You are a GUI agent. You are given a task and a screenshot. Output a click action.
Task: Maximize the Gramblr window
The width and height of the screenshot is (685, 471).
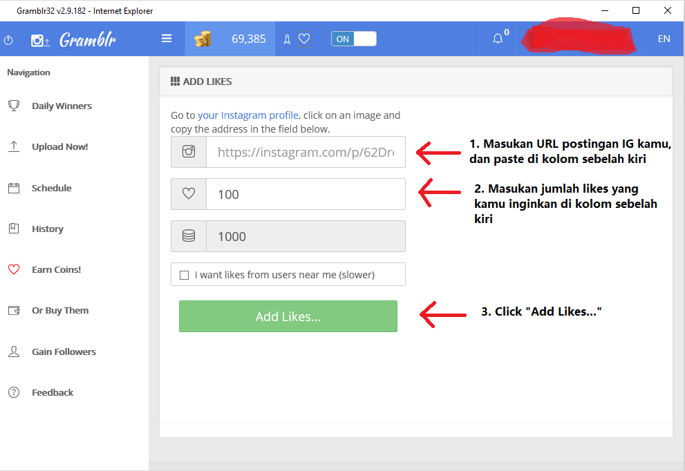(636, 10)
